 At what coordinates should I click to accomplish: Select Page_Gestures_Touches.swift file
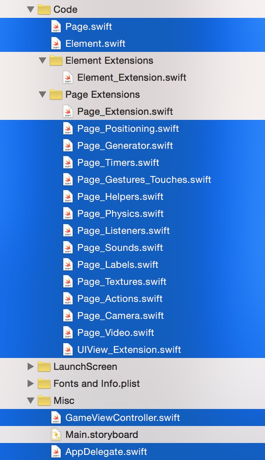[x=144, y=180]
